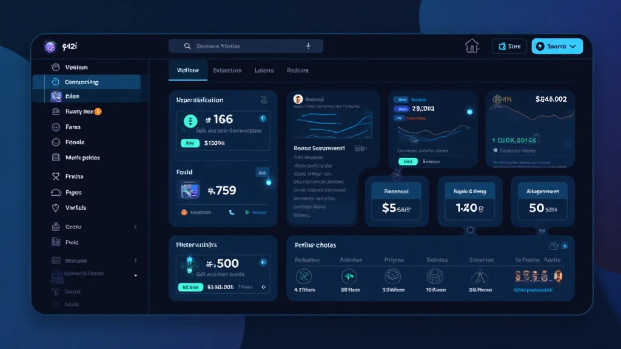
Task: Click the coin icon in the $846.002 card
Action: coord(497,99)
